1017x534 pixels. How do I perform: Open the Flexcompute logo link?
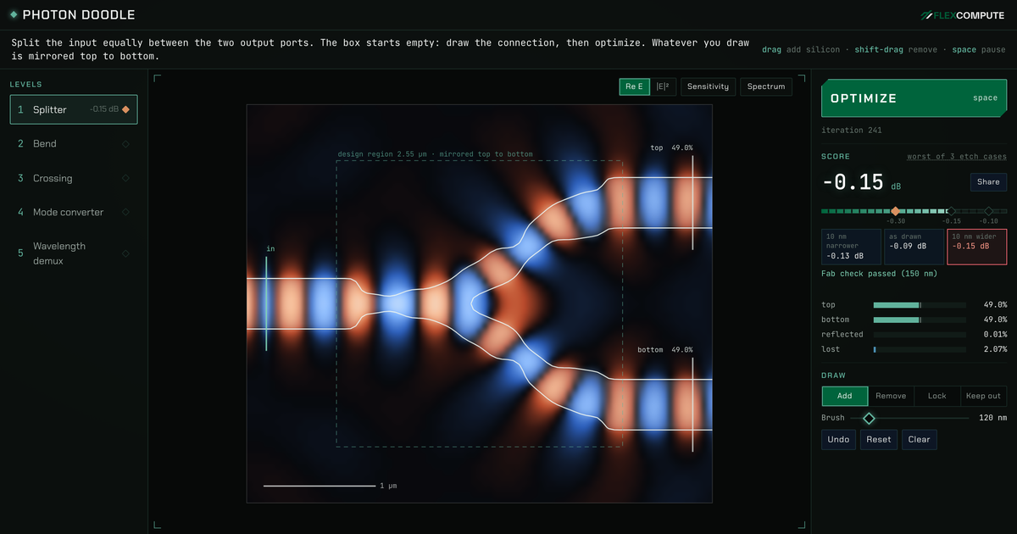[x=963, y=14]
